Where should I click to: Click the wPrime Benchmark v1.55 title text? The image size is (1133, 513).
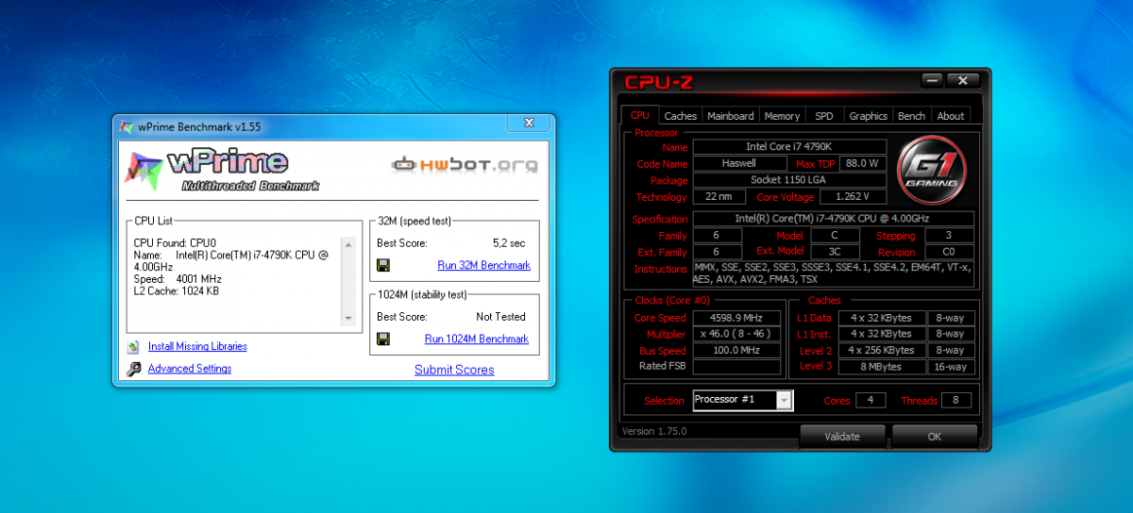pos(199,126)
